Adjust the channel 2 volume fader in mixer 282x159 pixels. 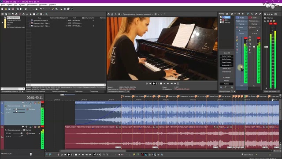point(254,47)
